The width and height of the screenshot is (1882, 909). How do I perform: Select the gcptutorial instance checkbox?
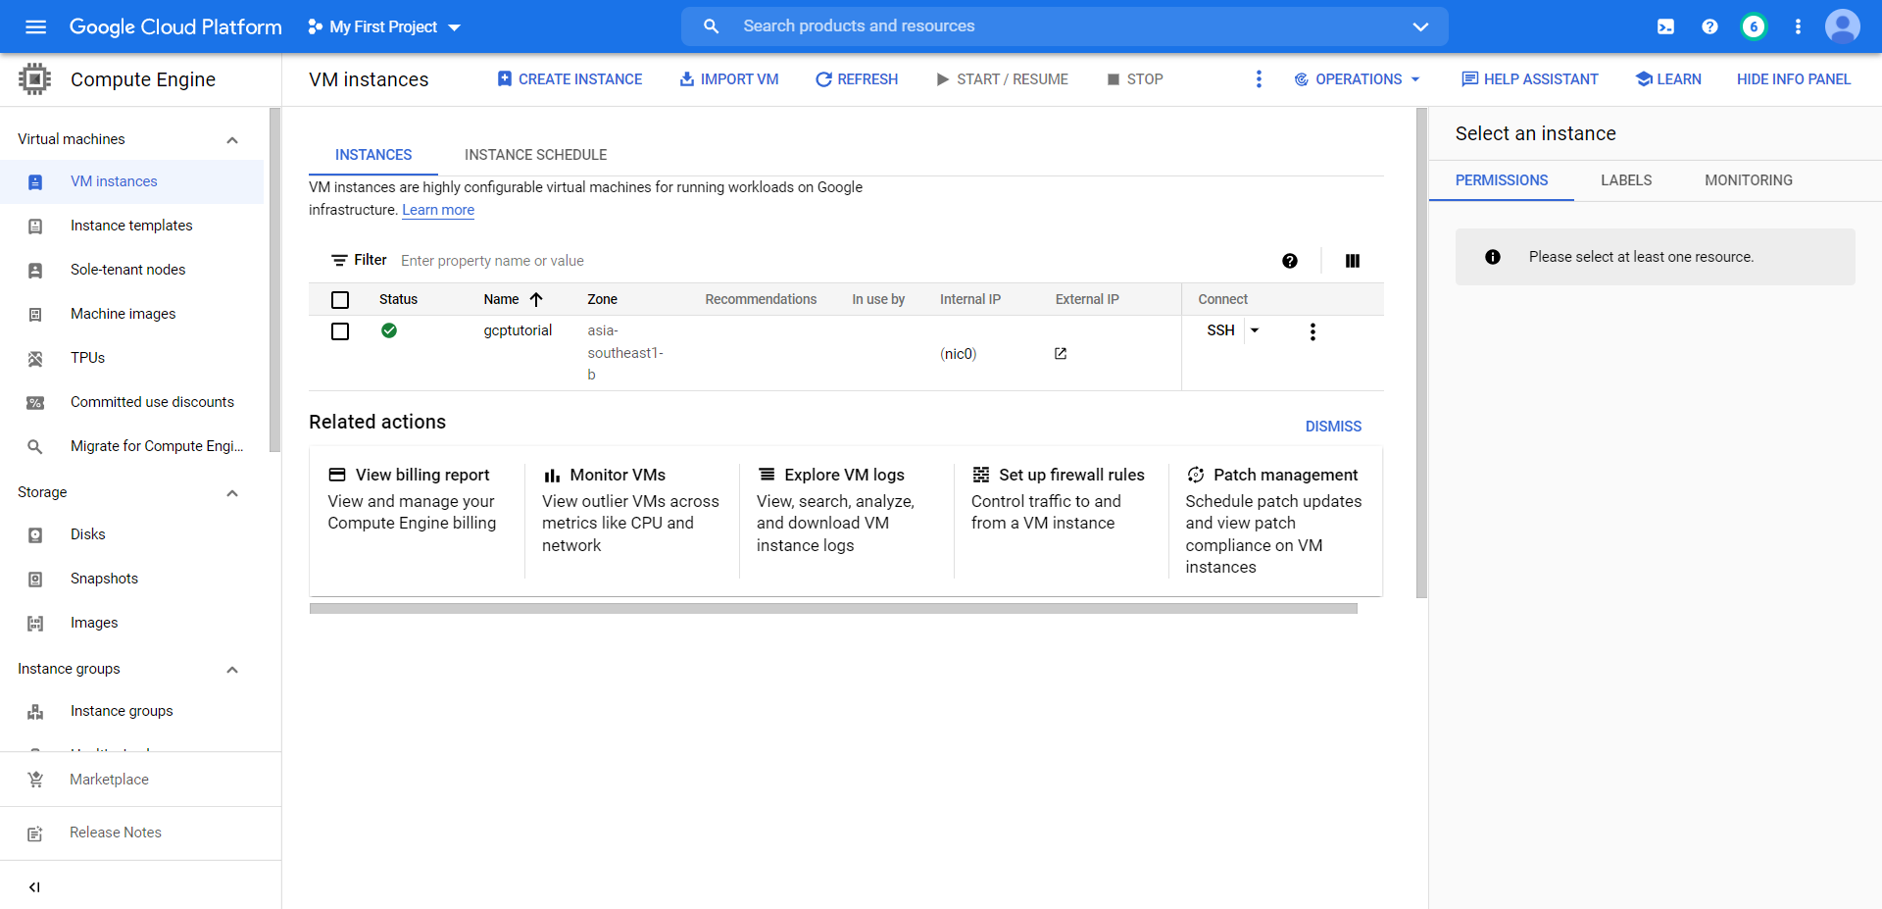pyautogui.click(x=340, y=331)
